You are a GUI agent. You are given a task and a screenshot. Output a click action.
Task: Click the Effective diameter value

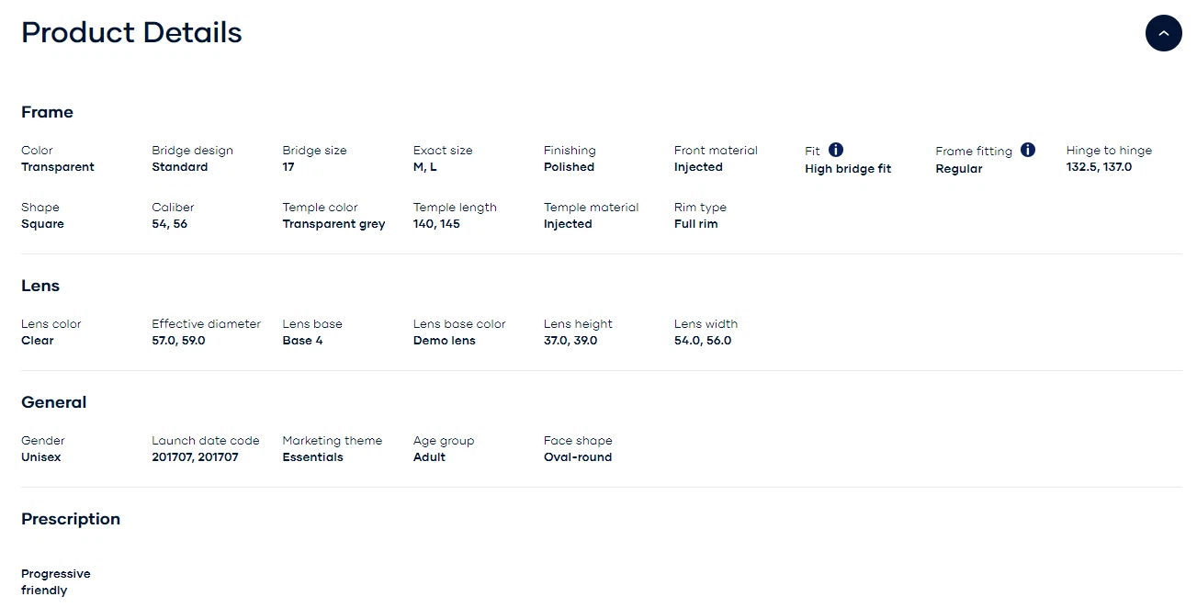178,341
